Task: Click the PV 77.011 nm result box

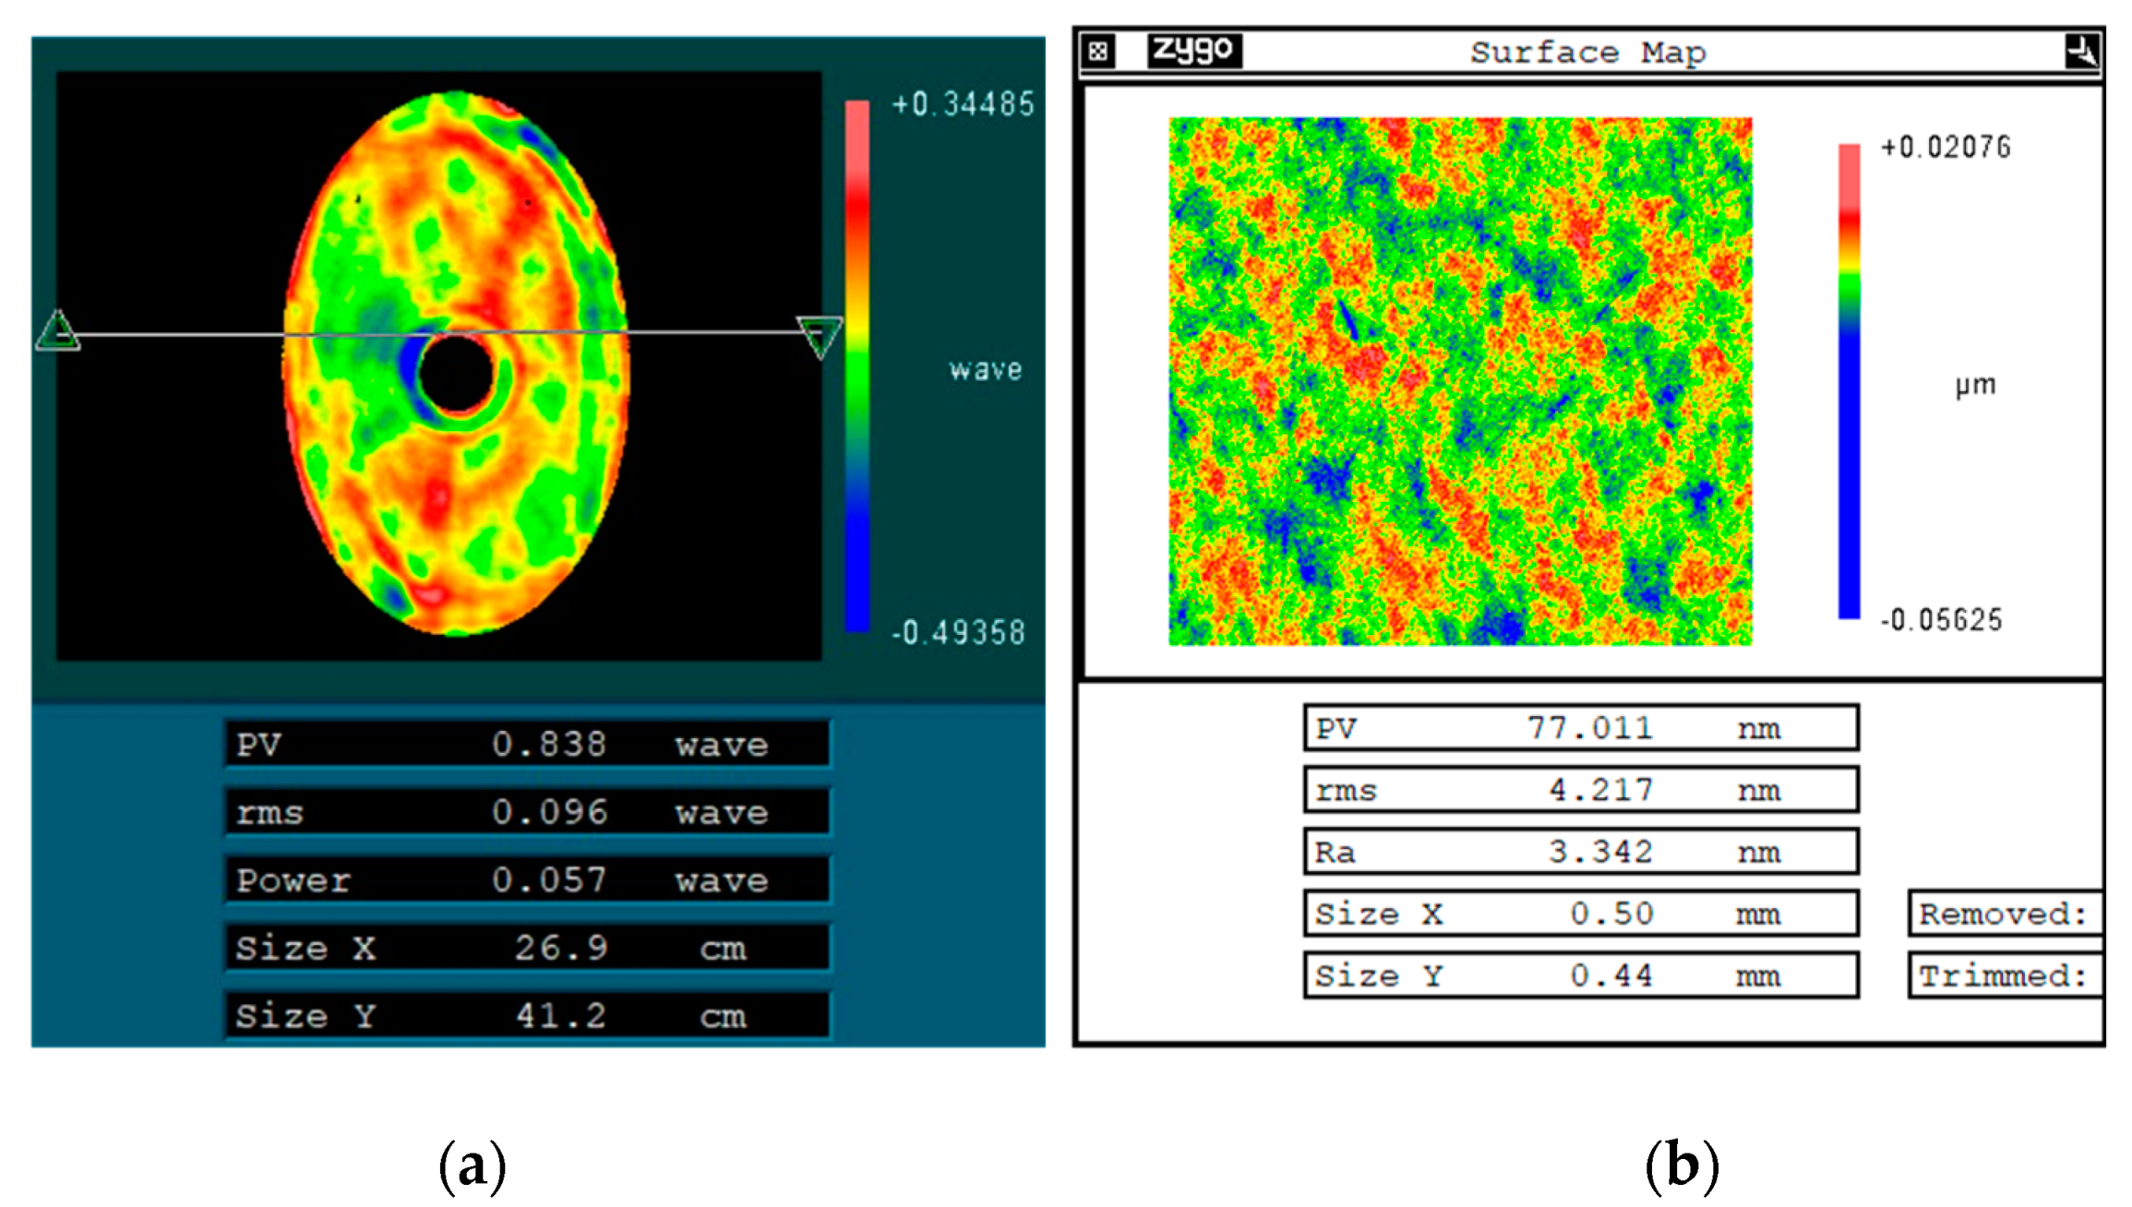Action: 1580,728
